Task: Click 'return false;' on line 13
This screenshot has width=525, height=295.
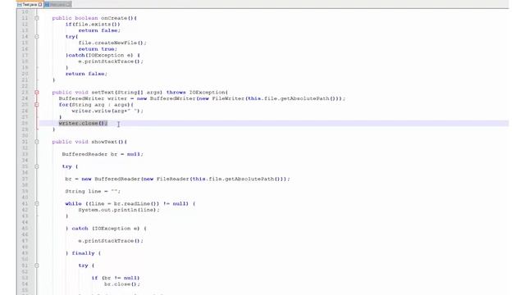Action: [x=99, y=30]
